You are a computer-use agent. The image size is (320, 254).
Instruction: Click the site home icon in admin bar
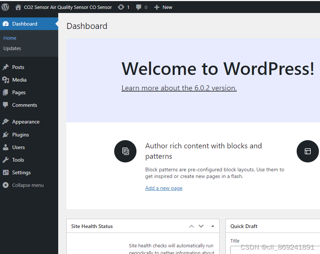pos(18,7)
